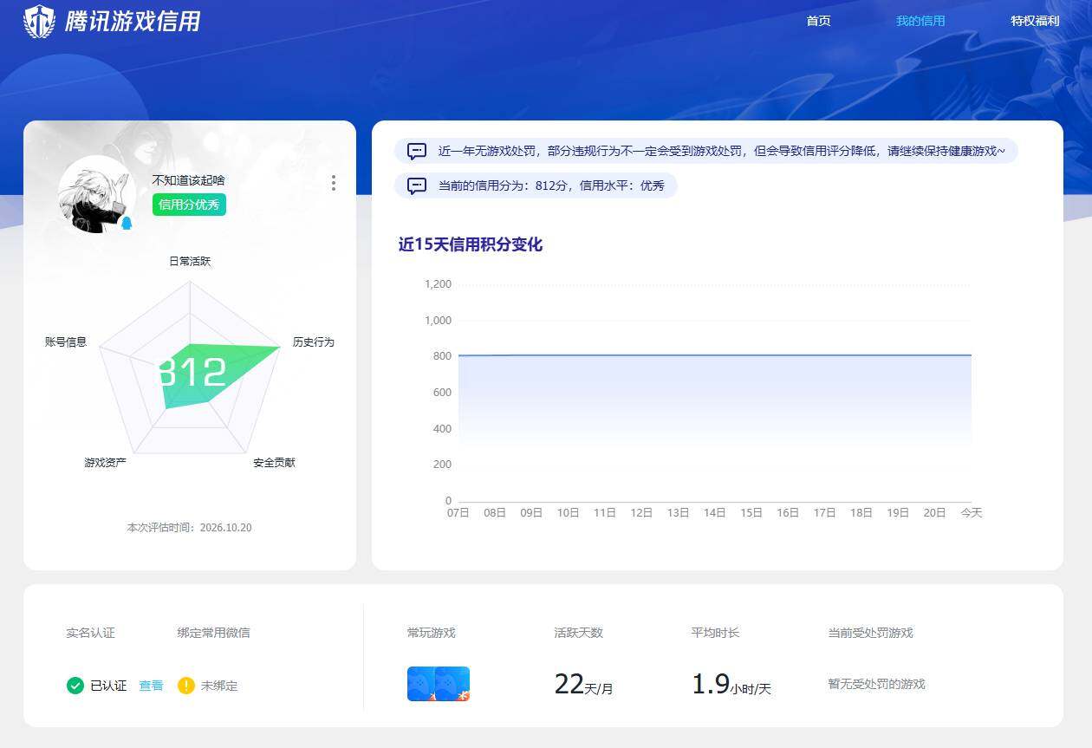
Task: Click the 腾讯游戏信用 title text
Action: coord(133,21)
